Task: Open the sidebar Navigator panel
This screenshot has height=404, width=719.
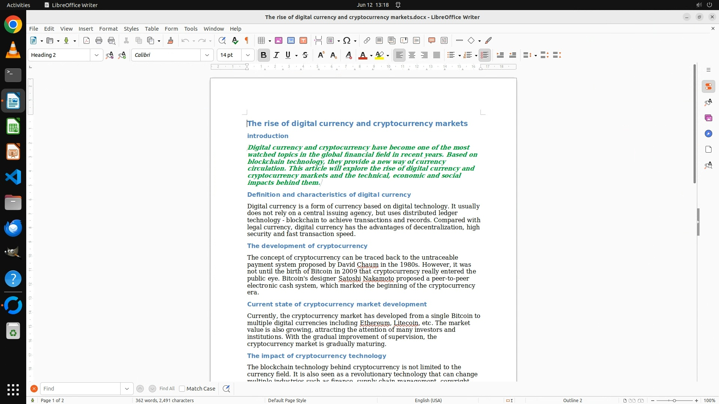Action: coord(708,134)
